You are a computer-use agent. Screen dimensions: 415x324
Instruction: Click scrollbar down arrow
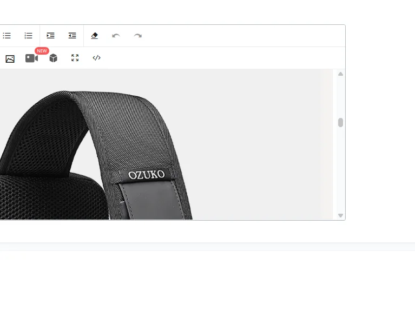(341, 216)
